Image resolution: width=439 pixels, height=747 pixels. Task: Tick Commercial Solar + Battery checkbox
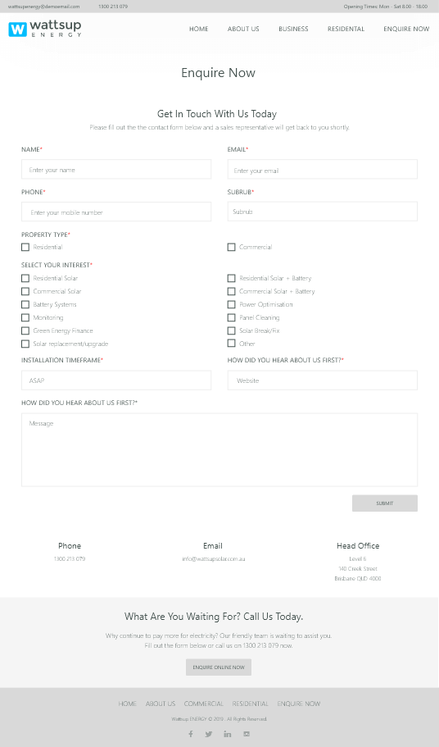click(x=231, y=291)
